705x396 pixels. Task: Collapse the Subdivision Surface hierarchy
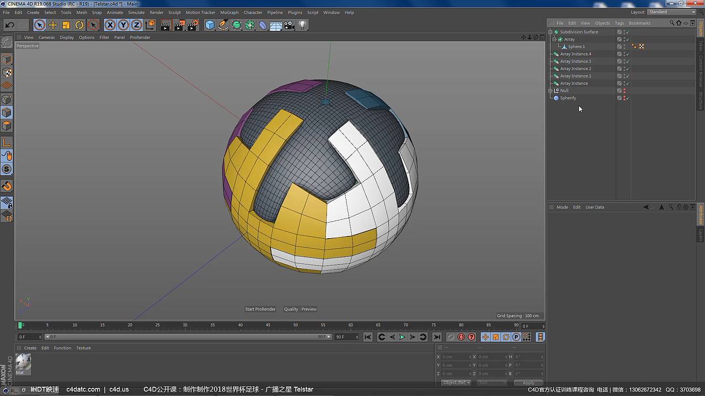(x=550, y=31)
